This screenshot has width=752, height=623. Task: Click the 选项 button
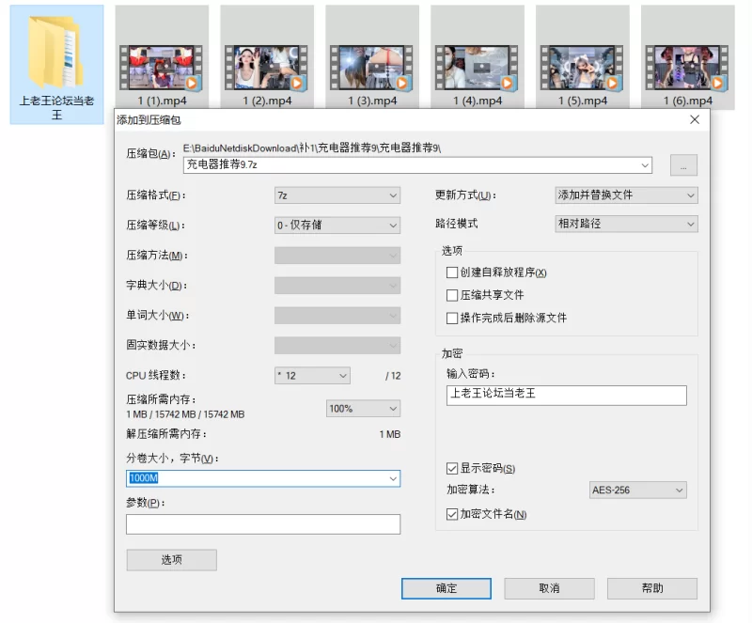(172, 560)
